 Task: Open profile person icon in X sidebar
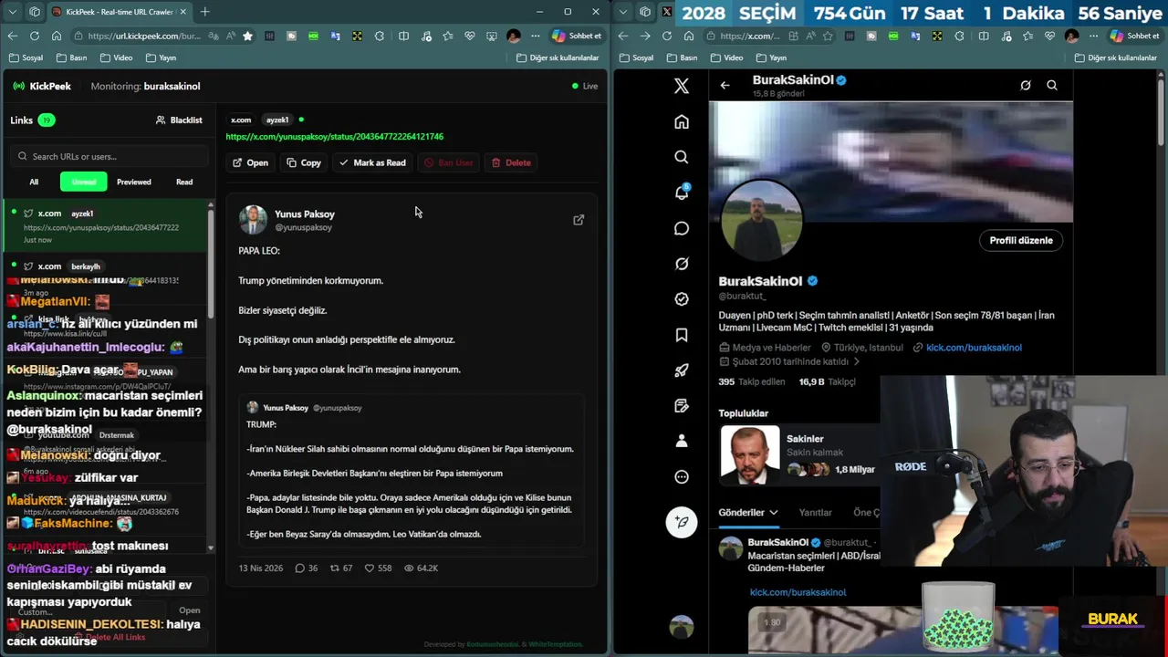[682, 441]
